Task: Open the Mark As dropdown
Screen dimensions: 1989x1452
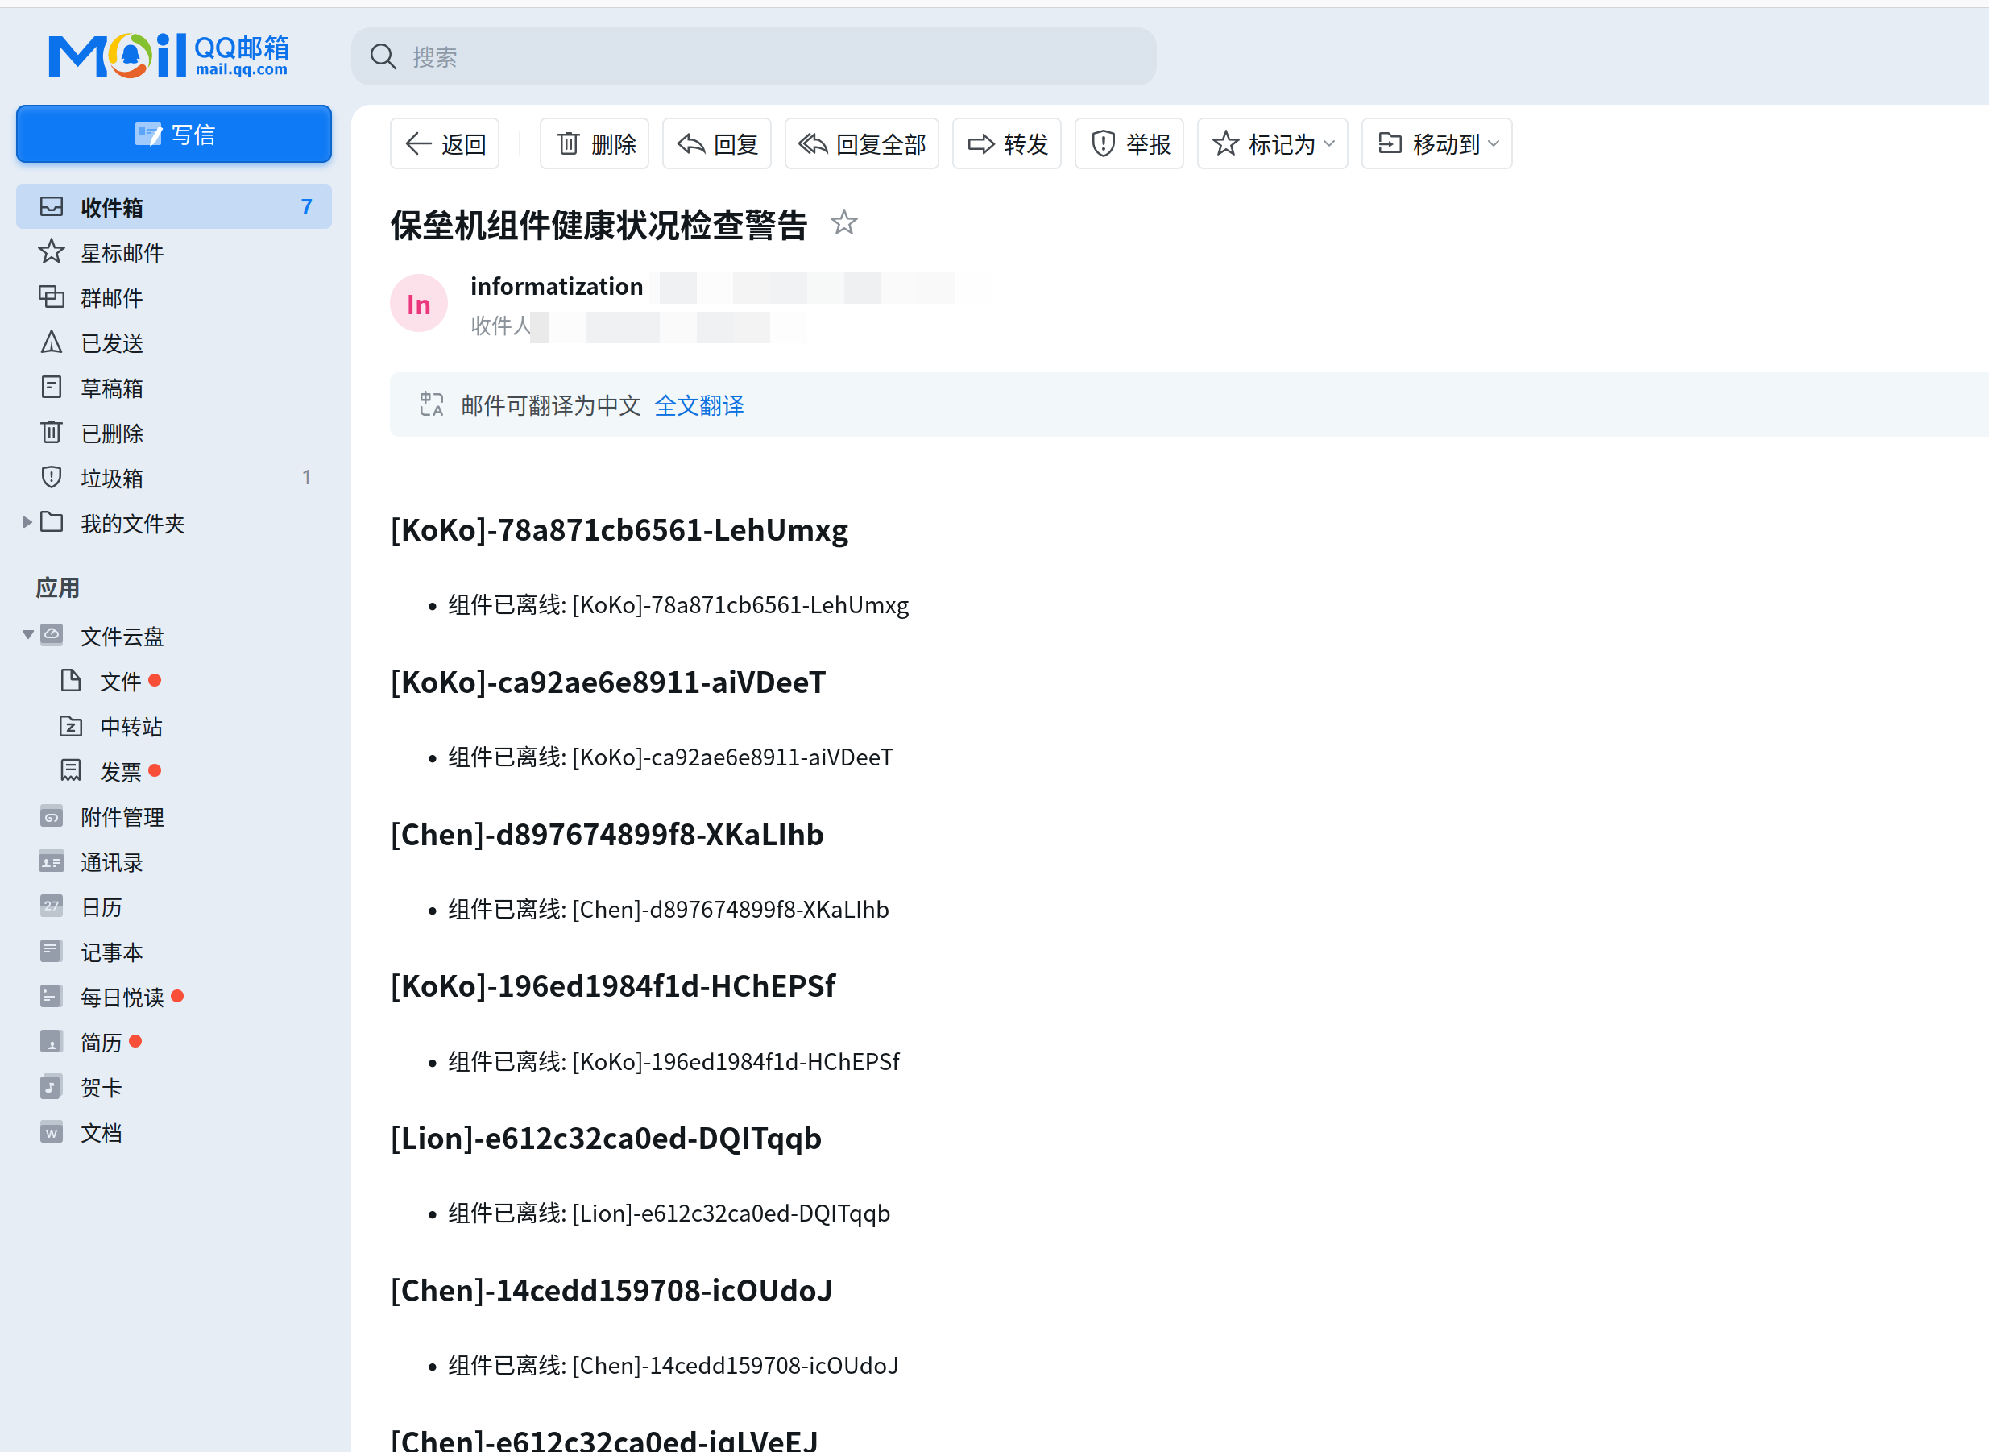Action: (x=1272, y=143)
